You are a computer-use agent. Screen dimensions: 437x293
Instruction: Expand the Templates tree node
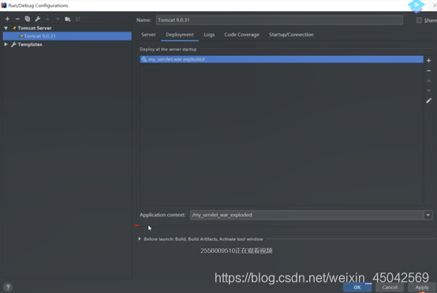coord(6,44)
